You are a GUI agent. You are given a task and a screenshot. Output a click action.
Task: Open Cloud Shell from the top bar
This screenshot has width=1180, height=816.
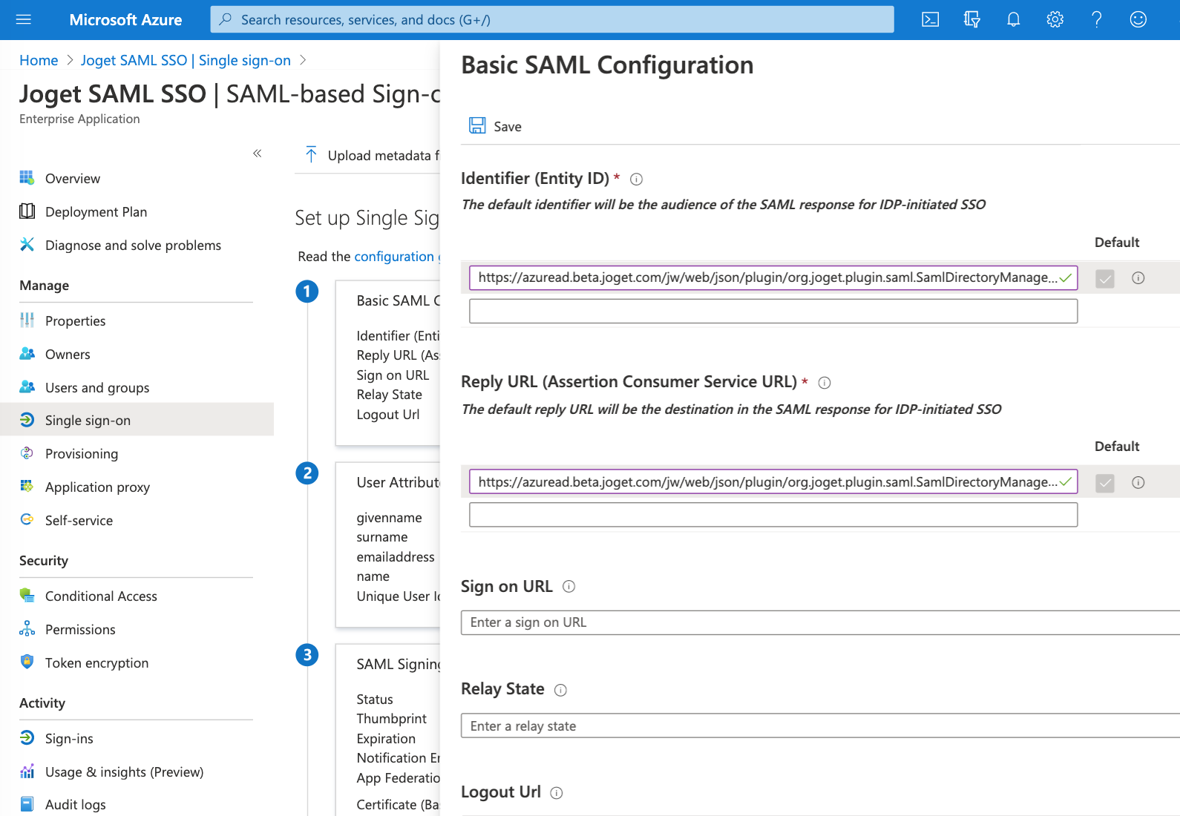[930, 20]
